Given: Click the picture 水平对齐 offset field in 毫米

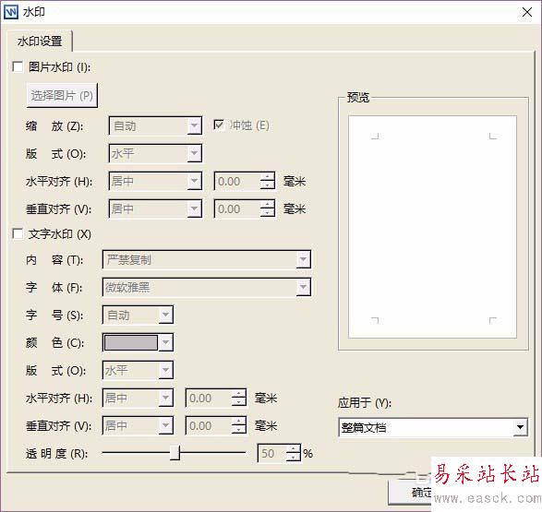Looking at the screenshot, I should 237,181.
